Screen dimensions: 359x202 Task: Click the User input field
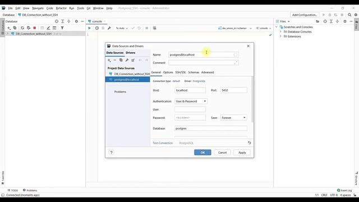click(190, 109)
